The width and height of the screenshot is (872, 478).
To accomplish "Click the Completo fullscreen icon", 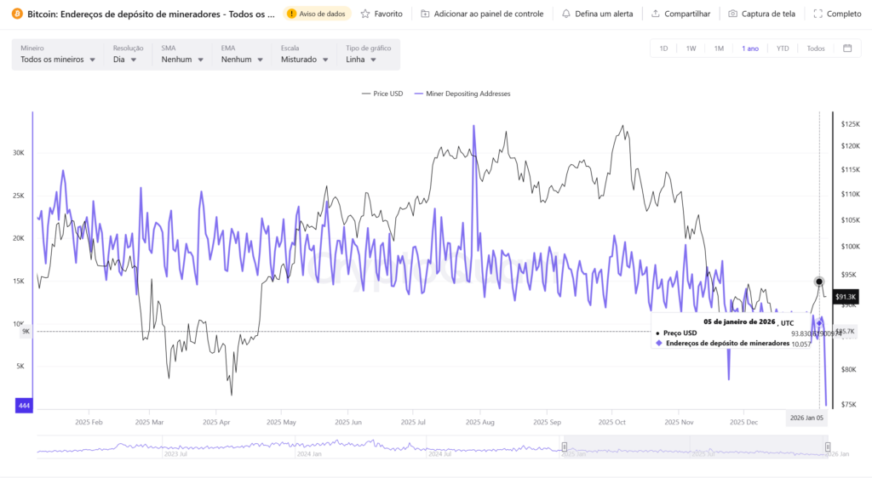I will point(817,14).
